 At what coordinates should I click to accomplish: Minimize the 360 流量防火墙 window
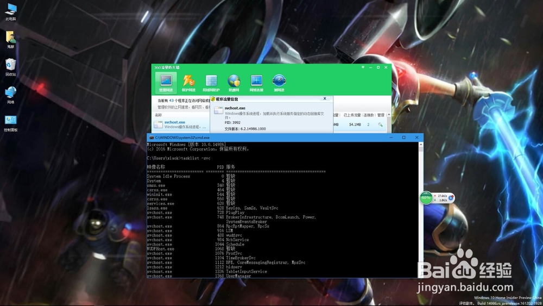point(370,67)
